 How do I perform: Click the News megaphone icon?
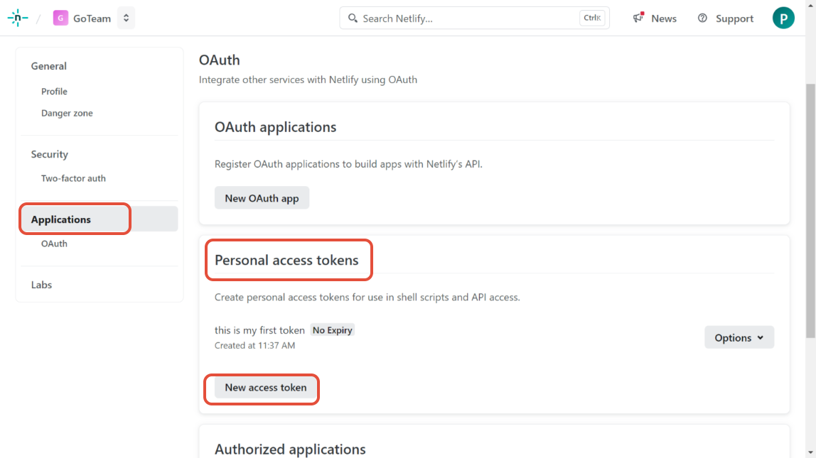point(638,18)
